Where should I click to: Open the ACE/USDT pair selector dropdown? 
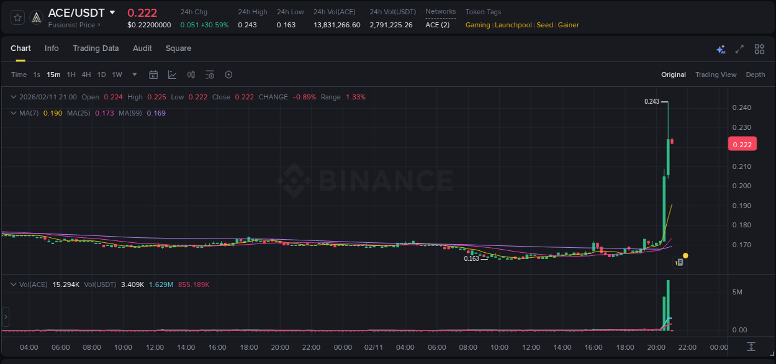pyautogui.click(x=112, y=12)
